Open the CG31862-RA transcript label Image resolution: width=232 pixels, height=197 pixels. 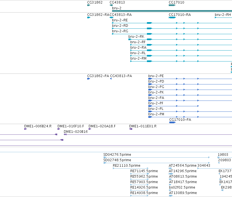(98, 15)
